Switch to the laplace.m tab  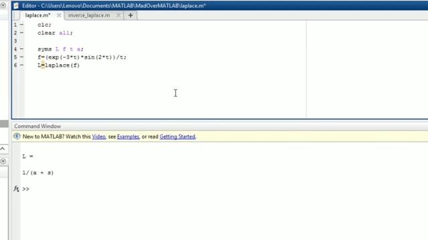coord(37,15)
